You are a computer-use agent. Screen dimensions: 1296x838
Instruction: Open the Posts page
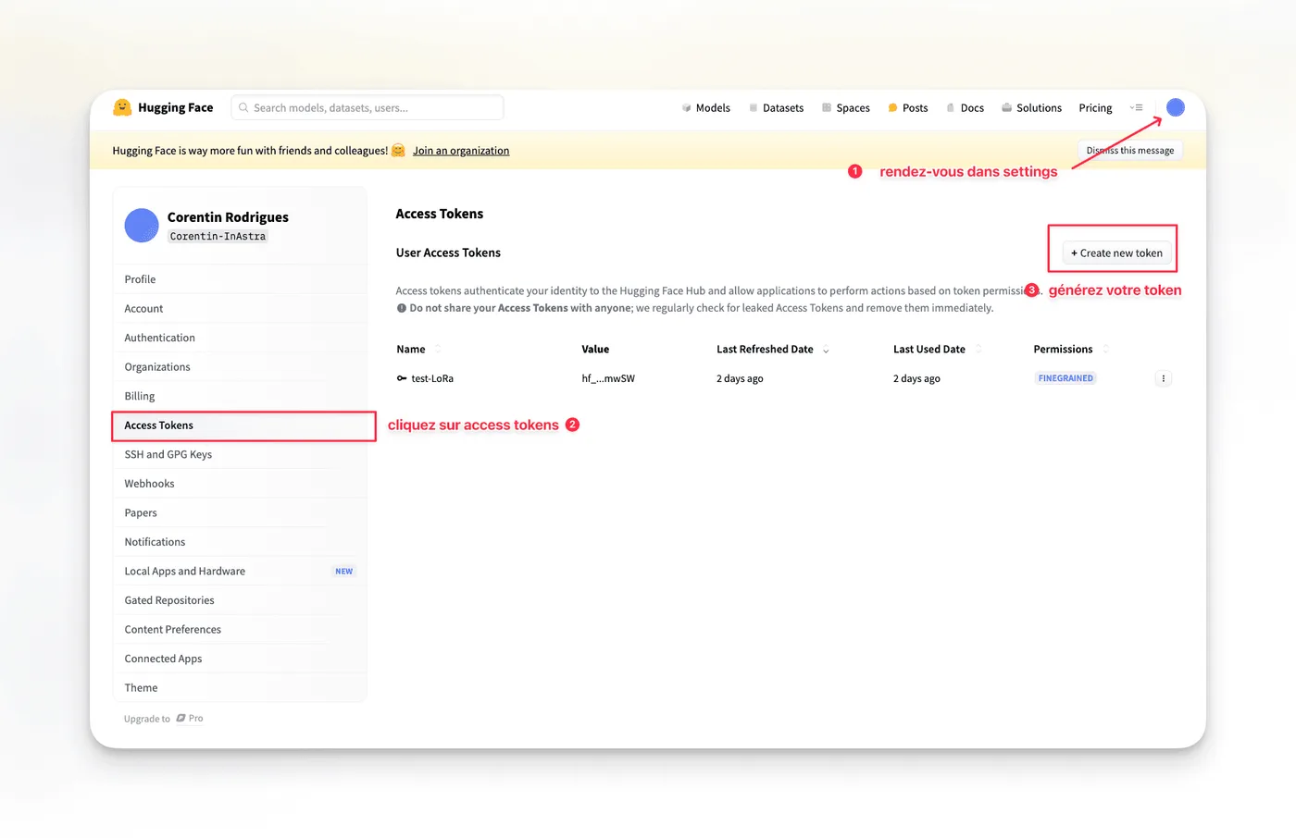coord(907,108)
